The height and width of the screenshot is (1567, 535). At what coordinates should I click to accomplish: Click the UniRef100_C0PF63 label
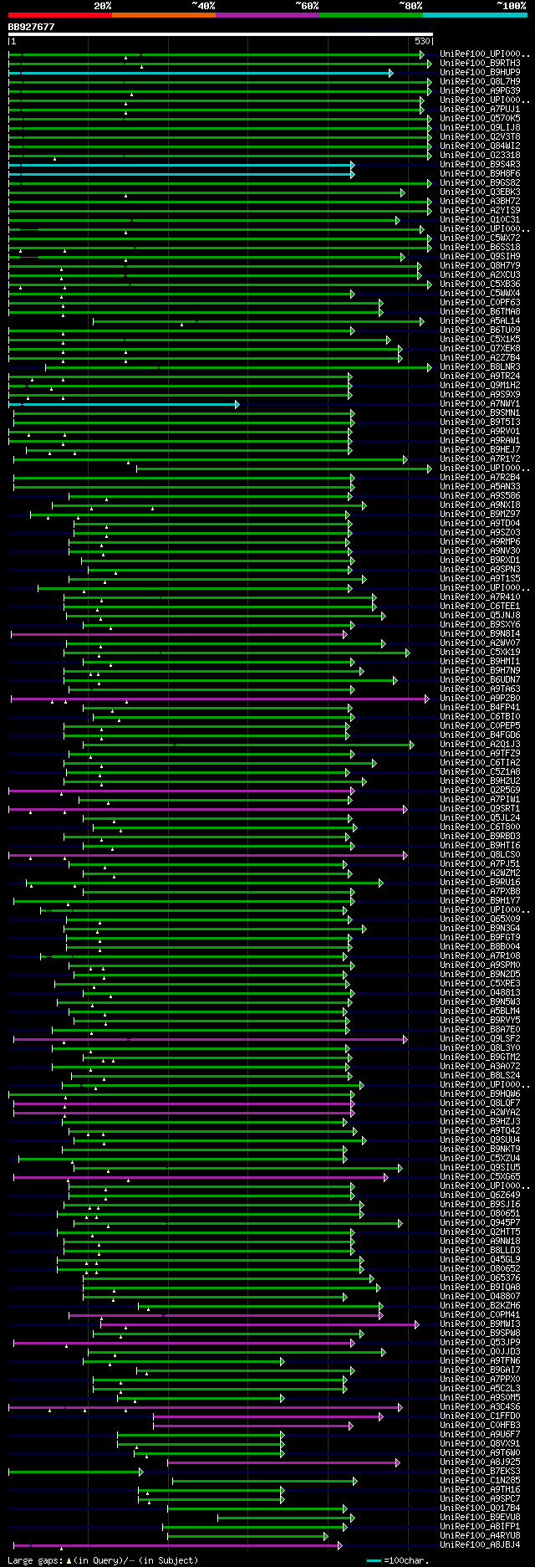480,302
